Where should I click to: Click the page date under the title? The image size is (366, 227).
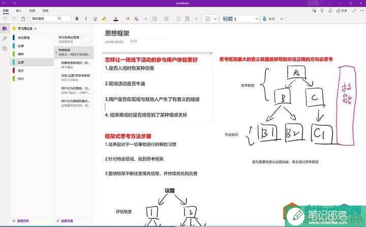114,42
